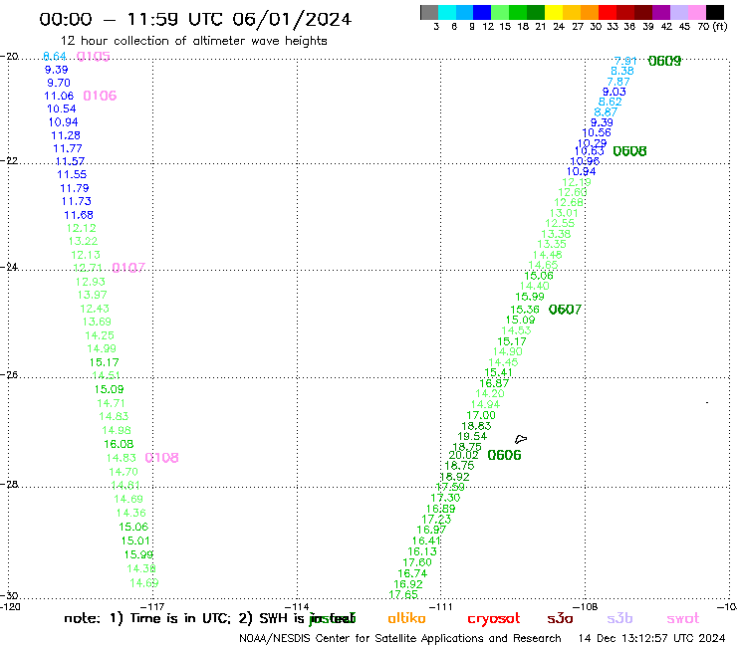This screenshot has width=737, height=647.
Task: Click the gray 3 ft legend swatch
Action: tap(429, 12)
